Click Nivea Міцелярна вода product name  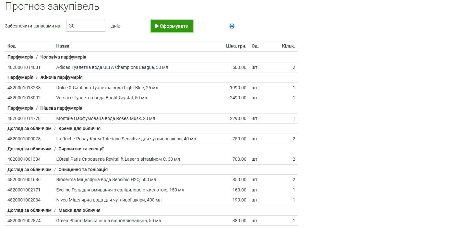coord(109,200)
